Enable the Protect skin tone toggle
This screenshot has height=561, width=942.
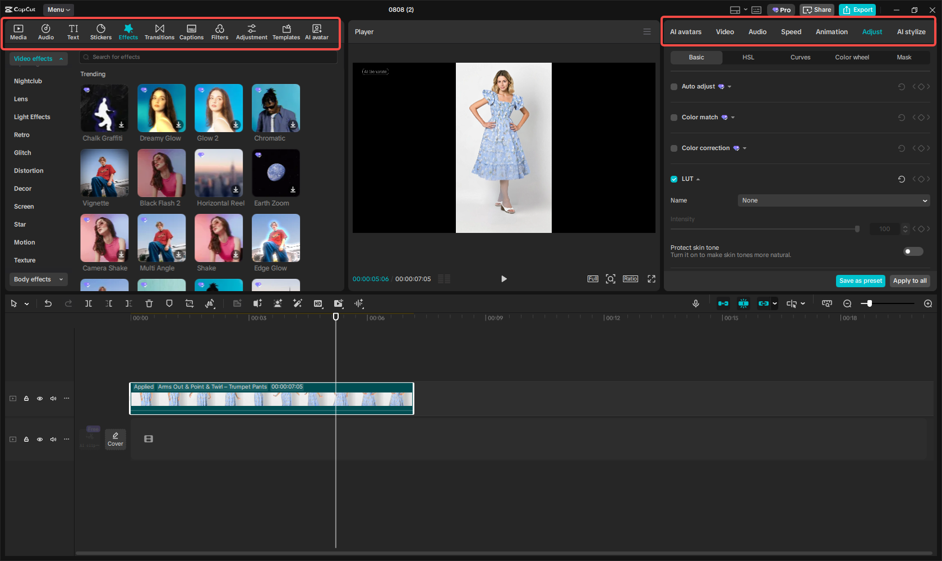[x=913, y=251]
